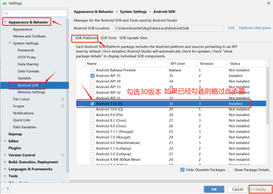Viewport: 273px width, 194px height.
Task: Click the project-level icon next to Scopes
Action: pyautogui.click(x=63, y=106)
